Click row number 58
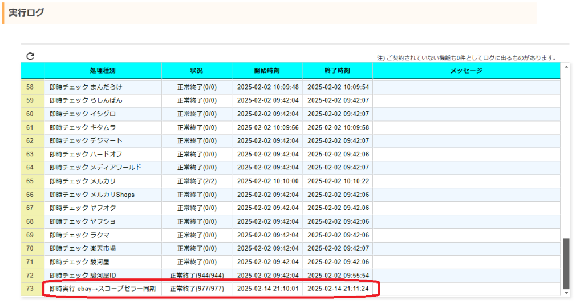Image resolution: width=584 pixels, height=303 pixels. click(30, 87)
